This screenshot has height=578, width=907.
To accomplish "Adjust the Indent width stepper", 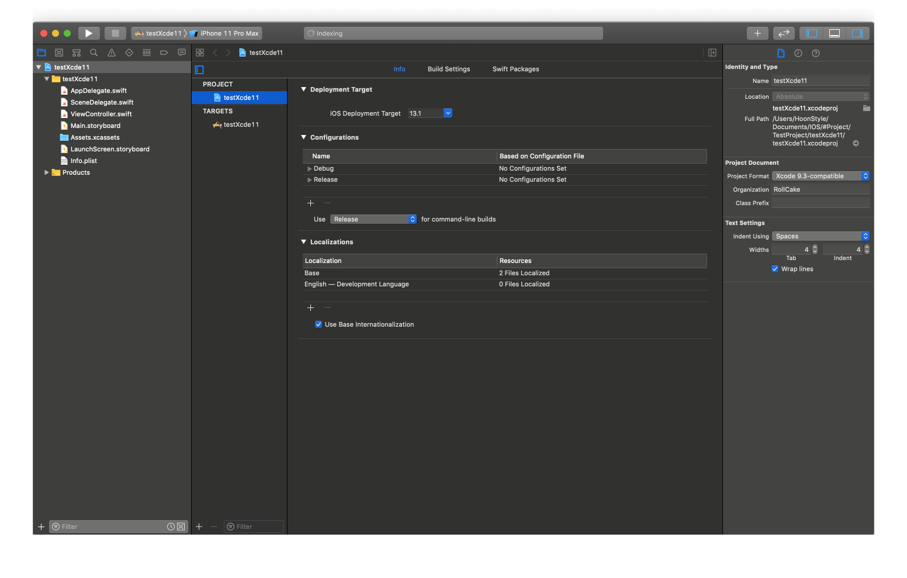I will tap(867, 250).
